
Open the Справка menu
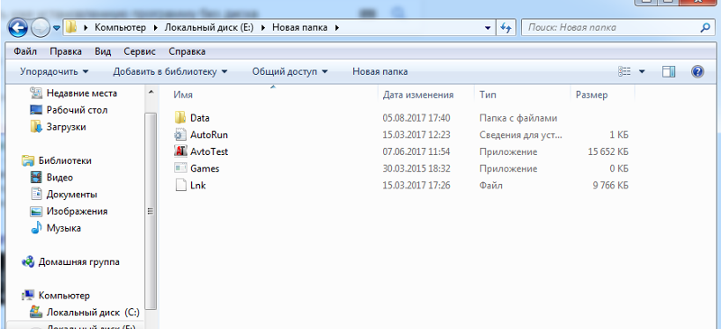(x=187, y=51)
